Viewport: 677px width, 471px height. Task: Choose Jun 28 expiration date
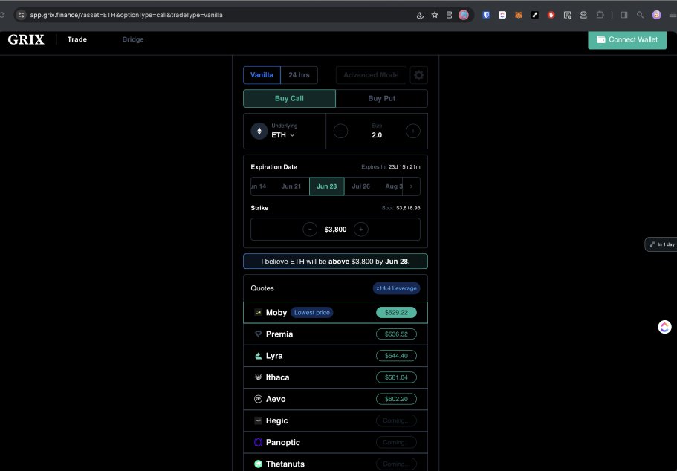point(326,186)
